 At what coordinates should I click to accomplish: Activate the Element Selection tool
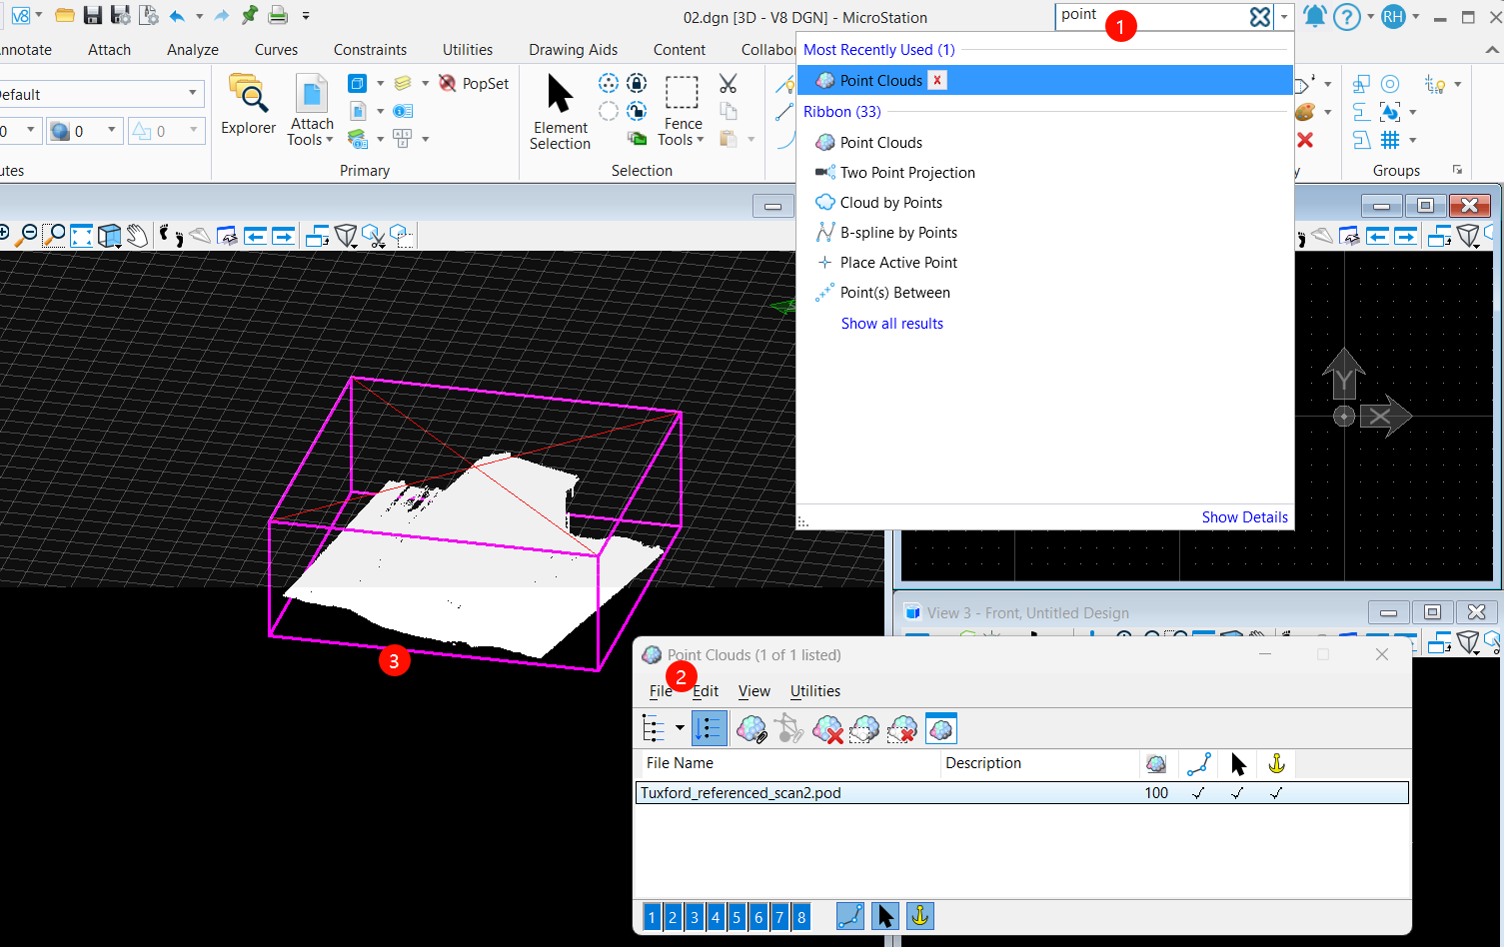[561, 112]
